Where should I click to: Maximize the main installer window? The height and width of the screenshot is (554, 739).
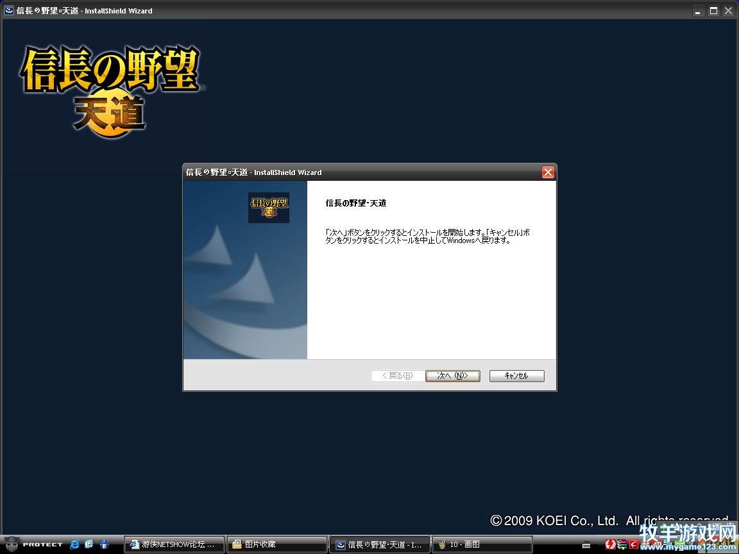[x=713, y=11]
